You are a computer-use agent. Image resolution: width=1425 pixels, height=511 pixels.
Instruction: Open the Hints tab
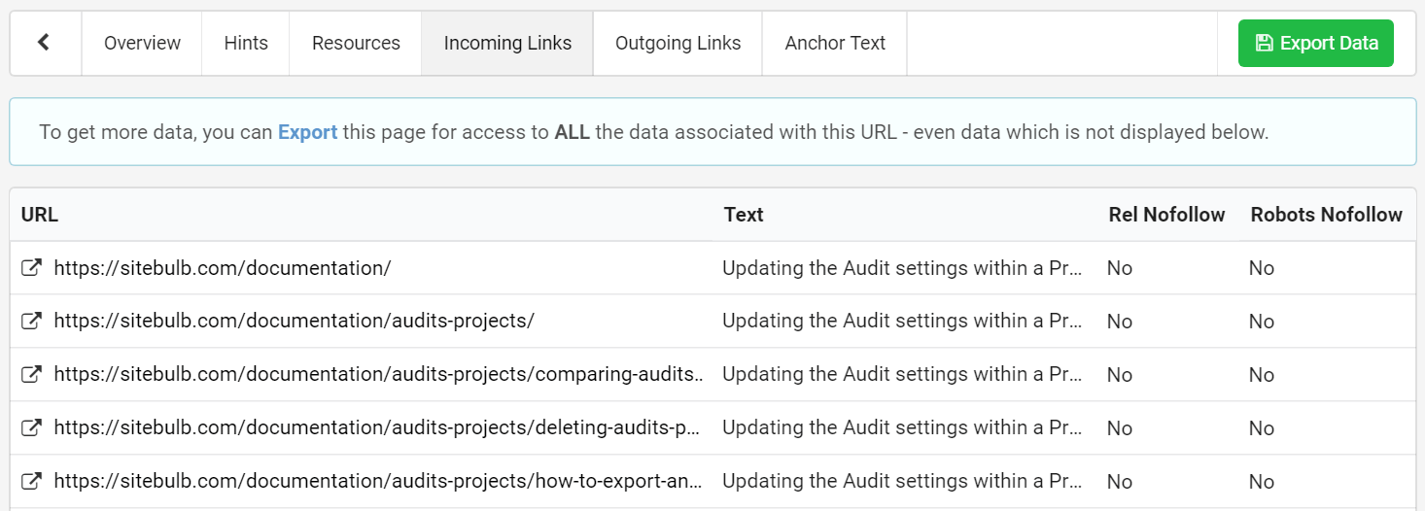click(x=246, y=43)
